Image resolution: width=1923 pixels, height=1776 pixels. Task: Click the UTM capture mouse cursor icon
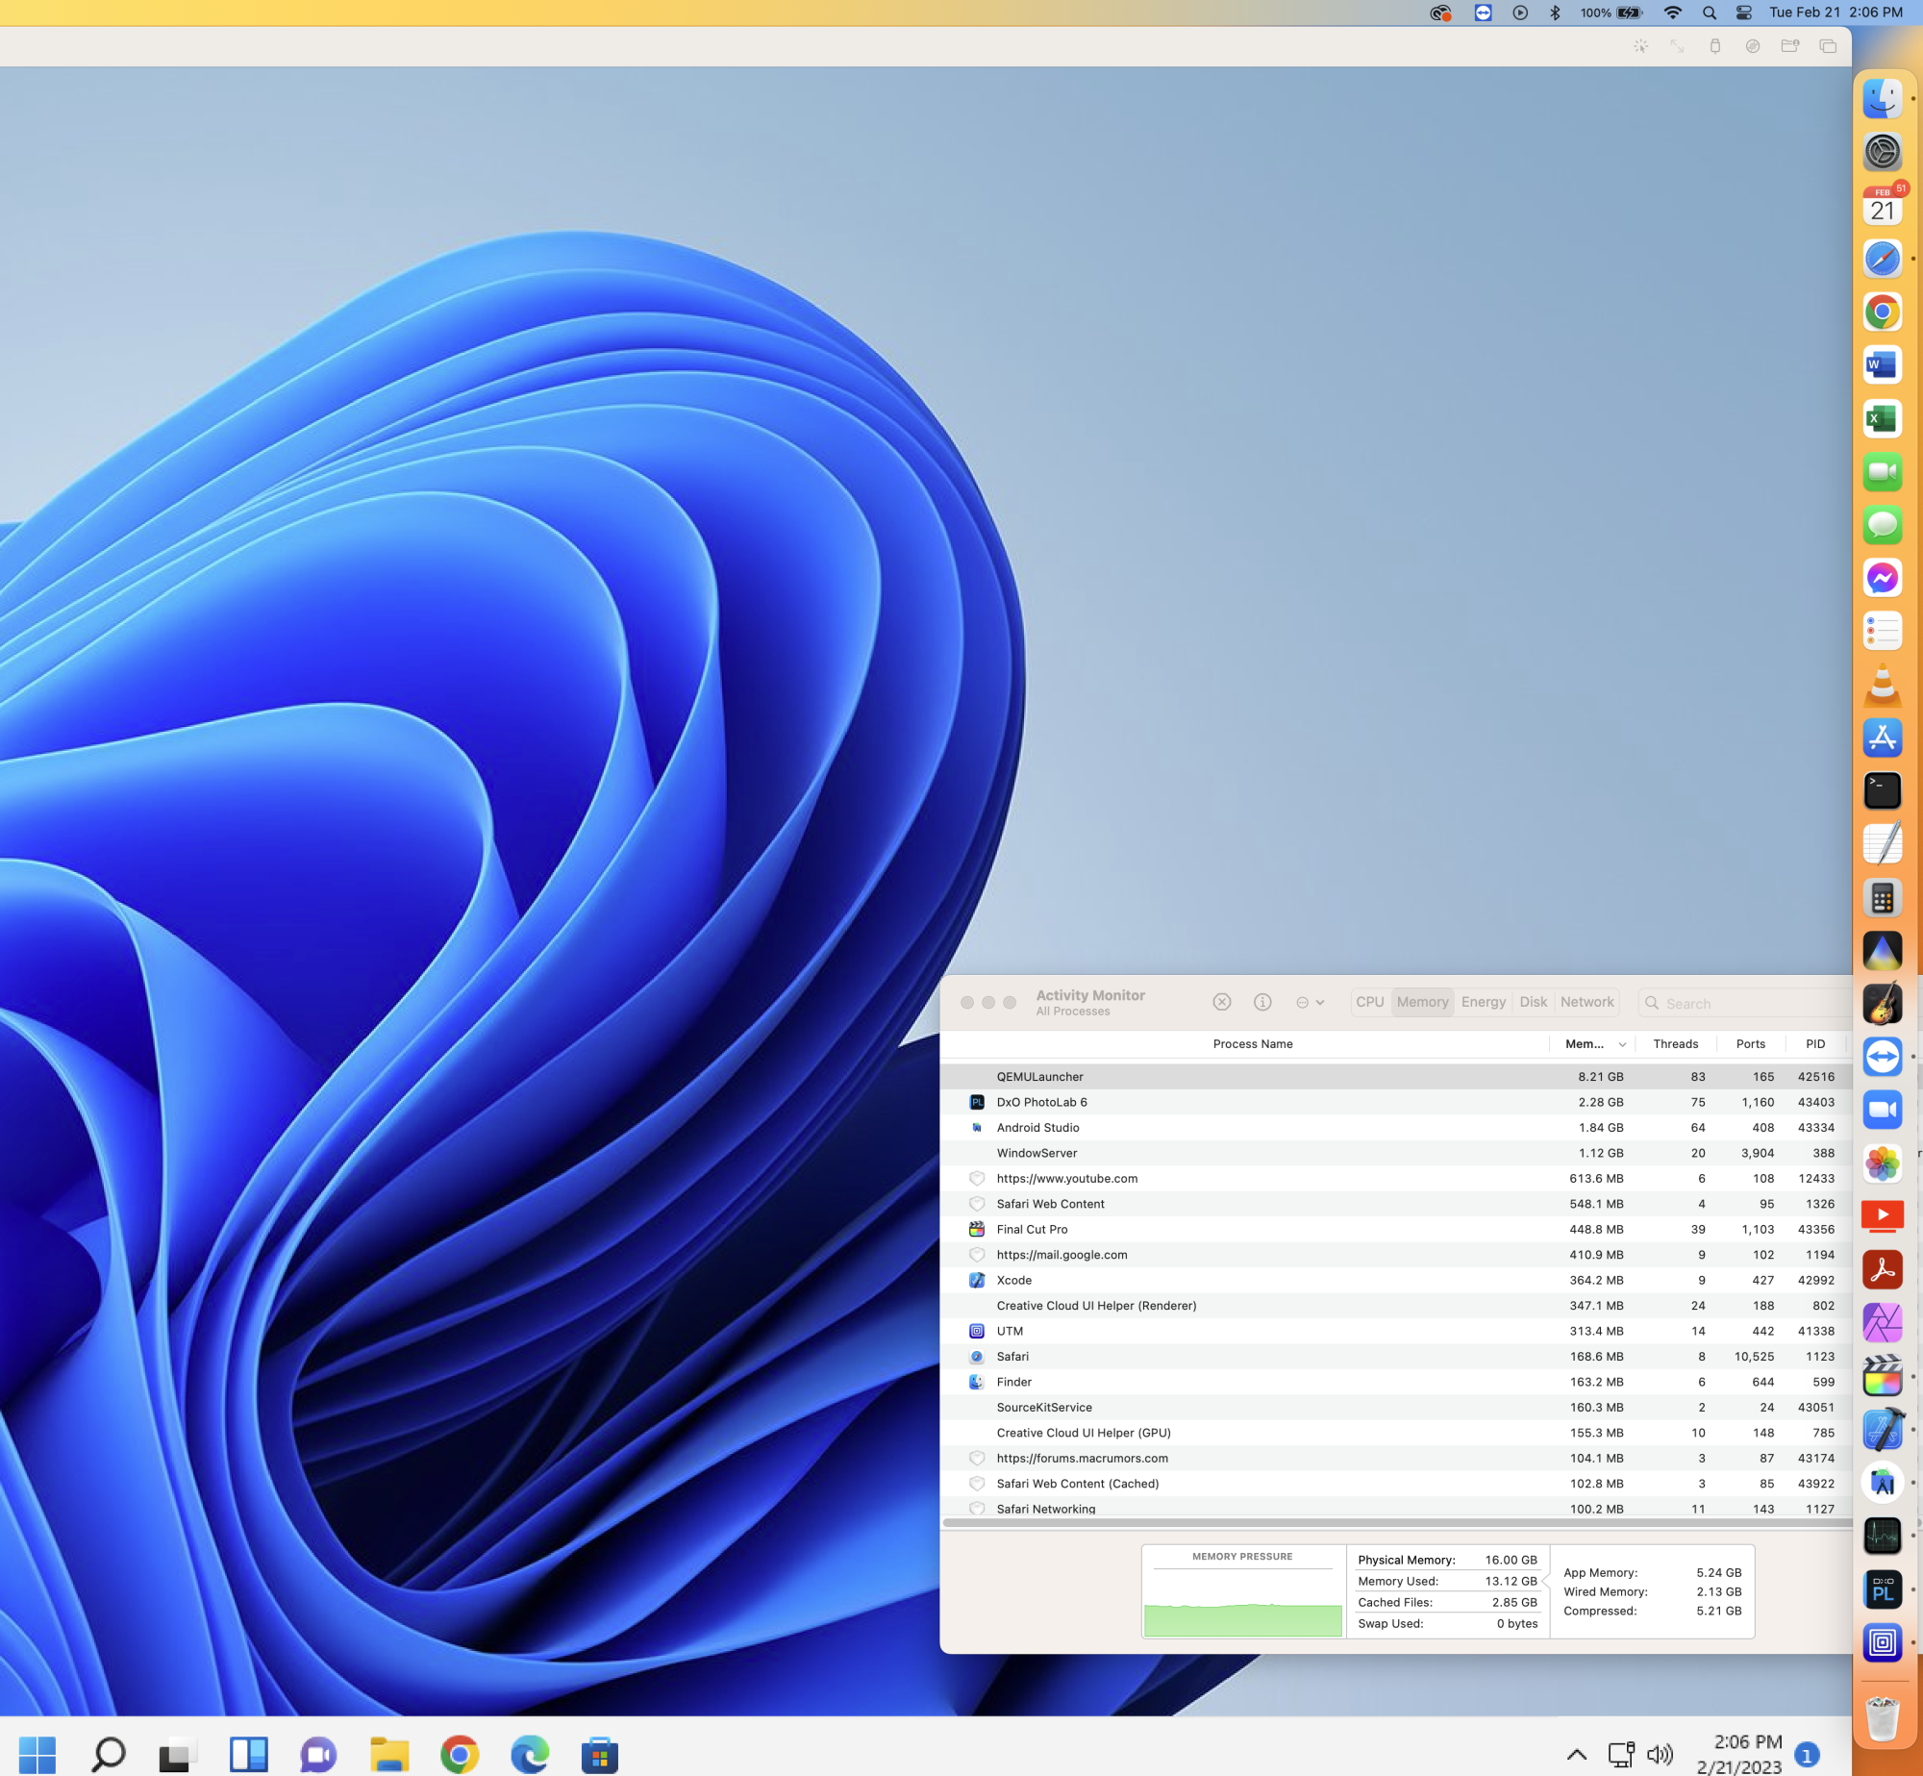[1640, 46]
